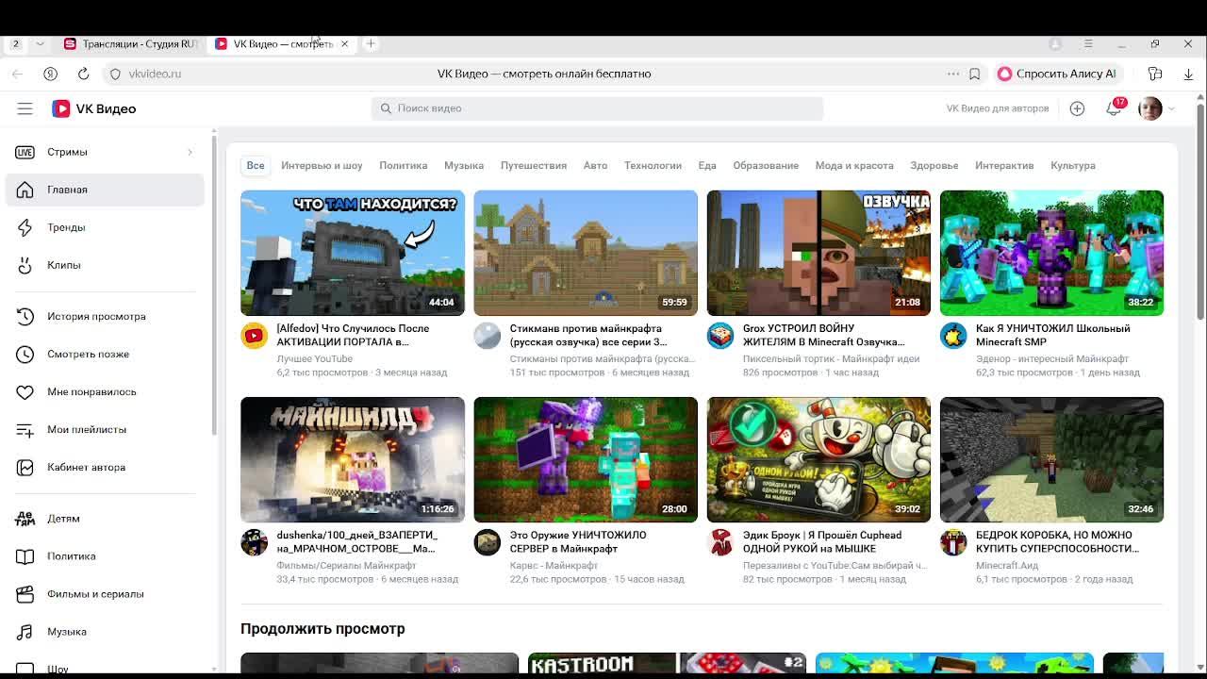This screenshot has width=1207, height=679.
Task: Select the Политика filter tab
Action: click(x=404, y=165)
